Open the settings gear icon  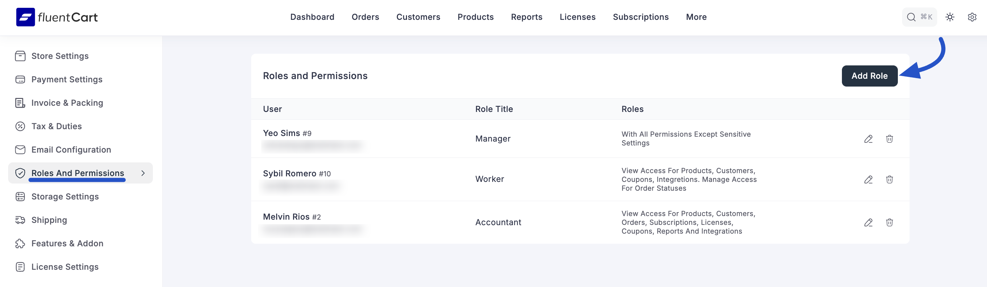click(x=972, y=17)
